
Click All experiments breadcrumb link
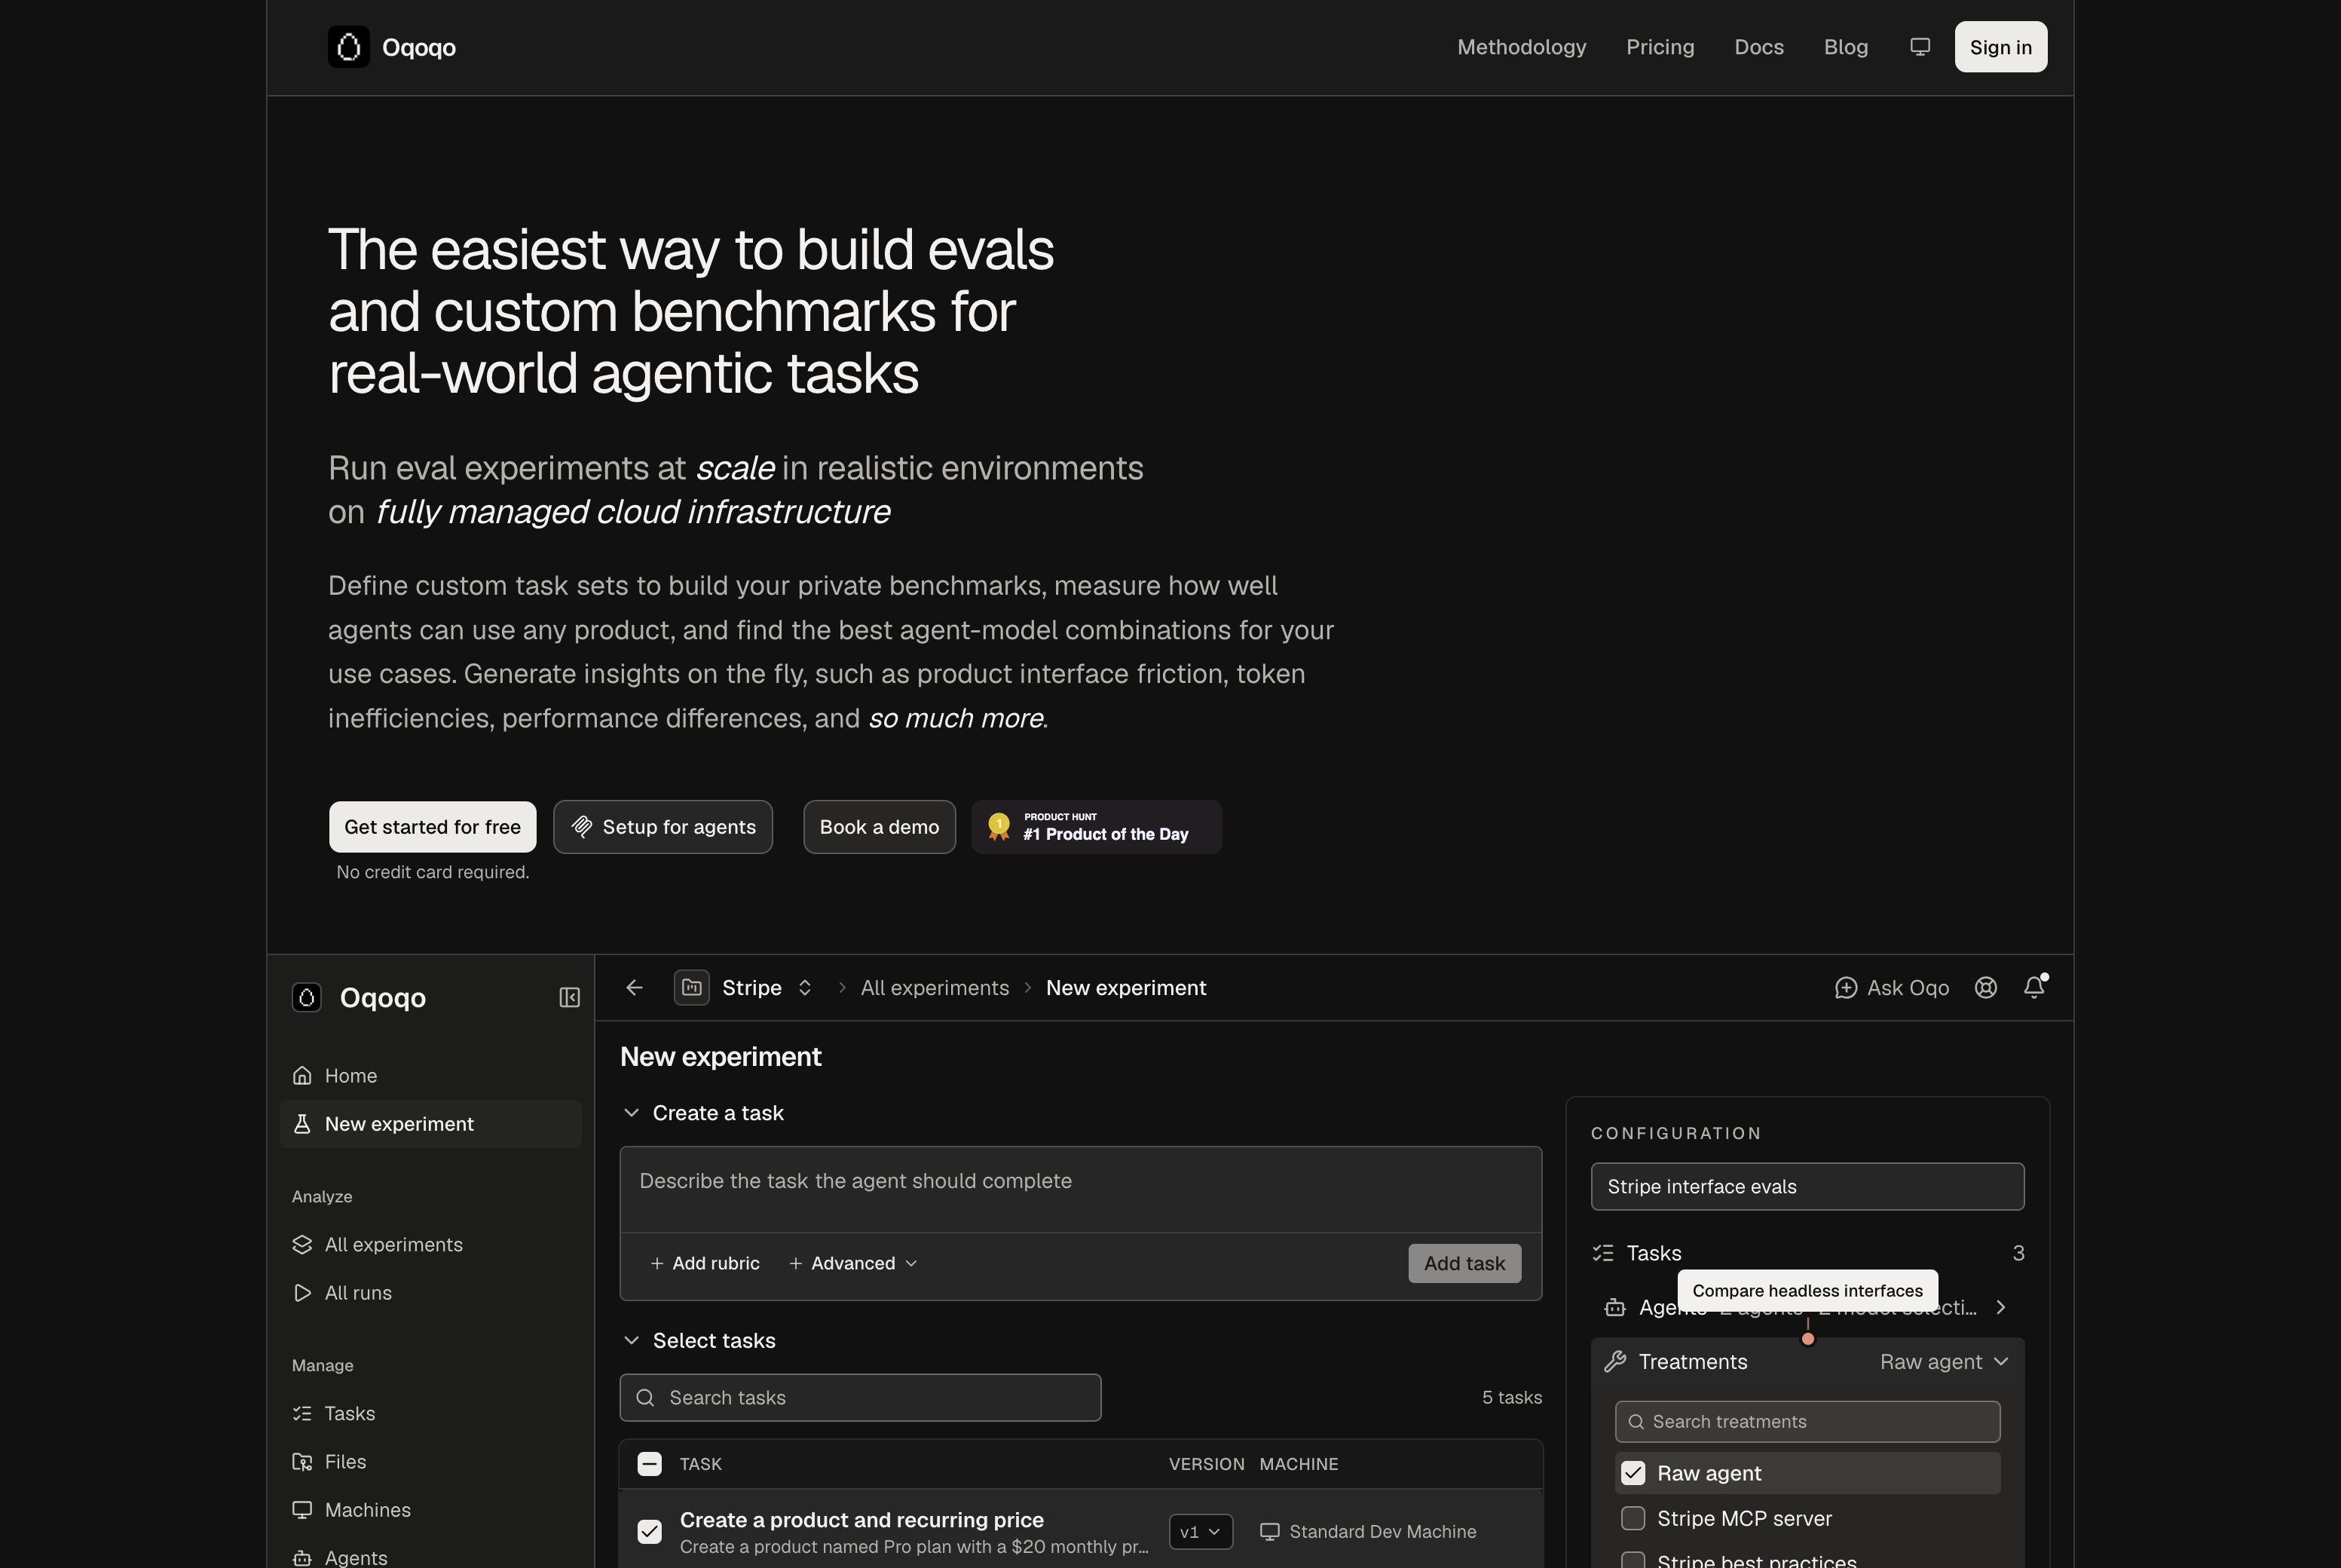[935, 988]
